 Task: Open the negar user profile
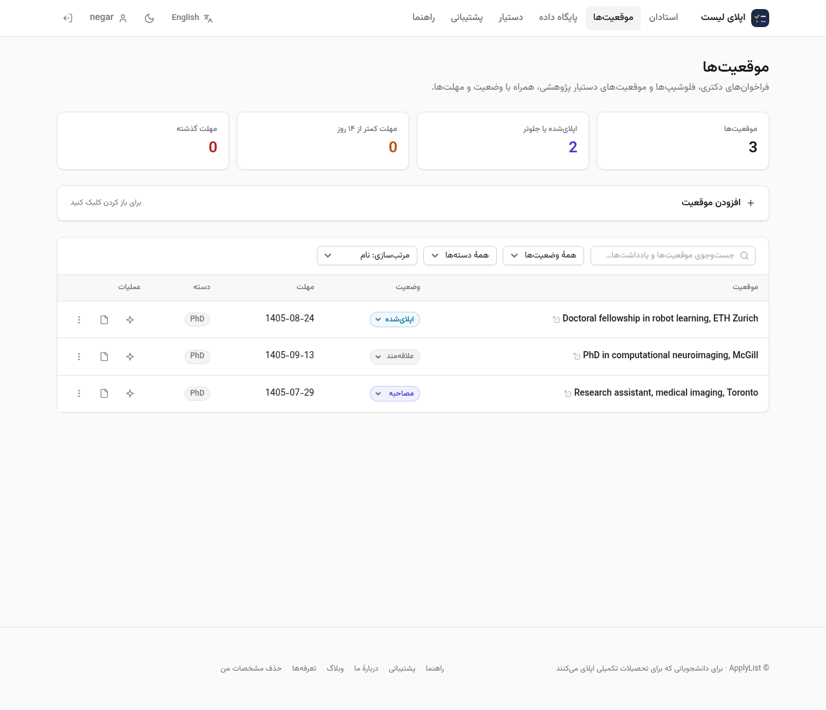108,17
